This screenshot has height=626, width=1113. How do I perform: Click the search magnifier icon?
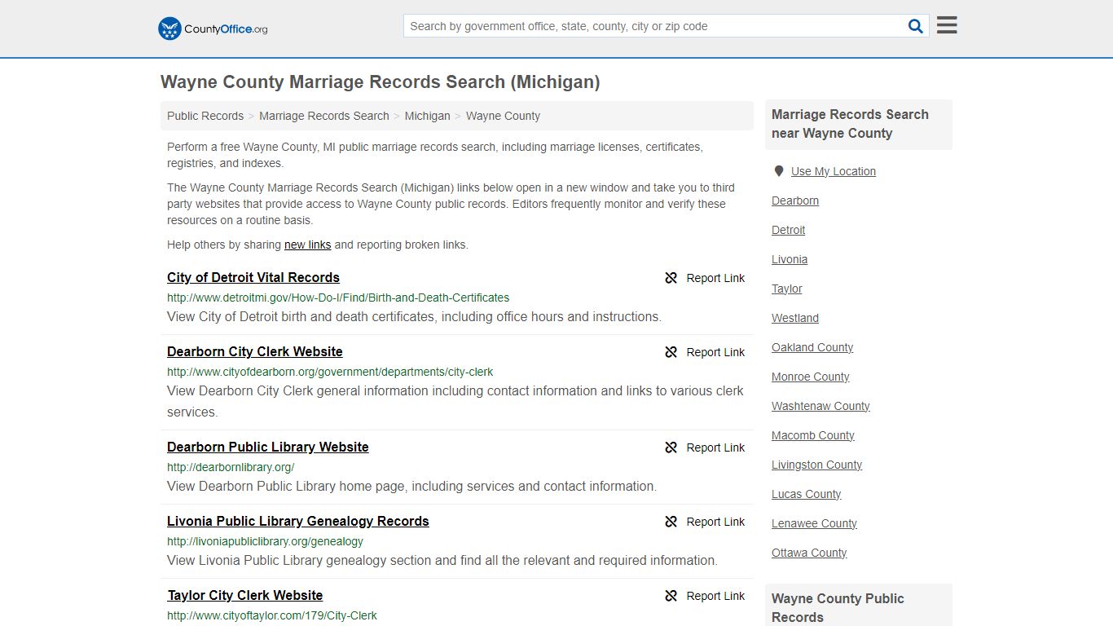pos(916,26)
